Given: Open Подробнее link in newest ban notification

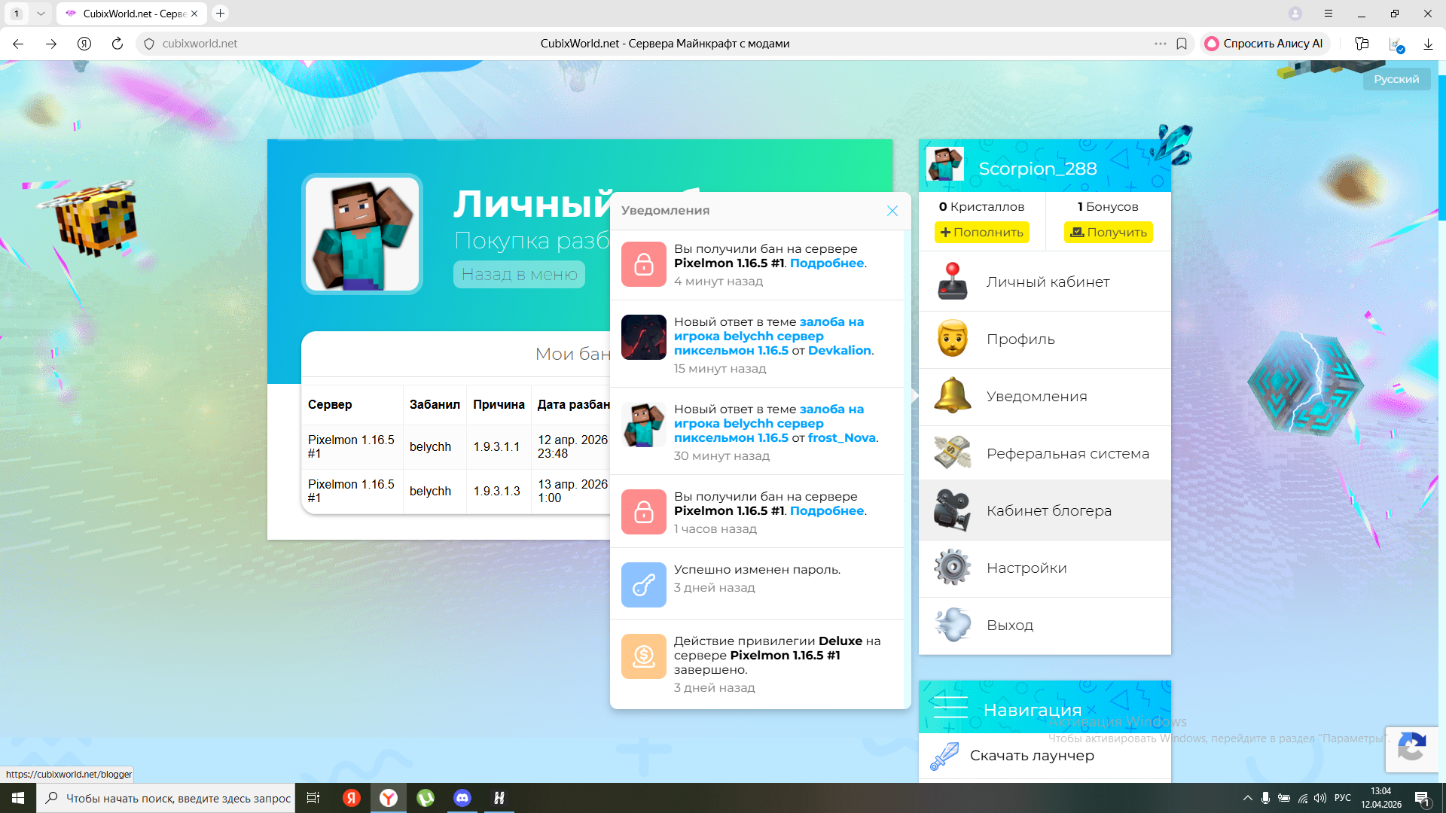Looking at the screenshot, I should point(826,263).
